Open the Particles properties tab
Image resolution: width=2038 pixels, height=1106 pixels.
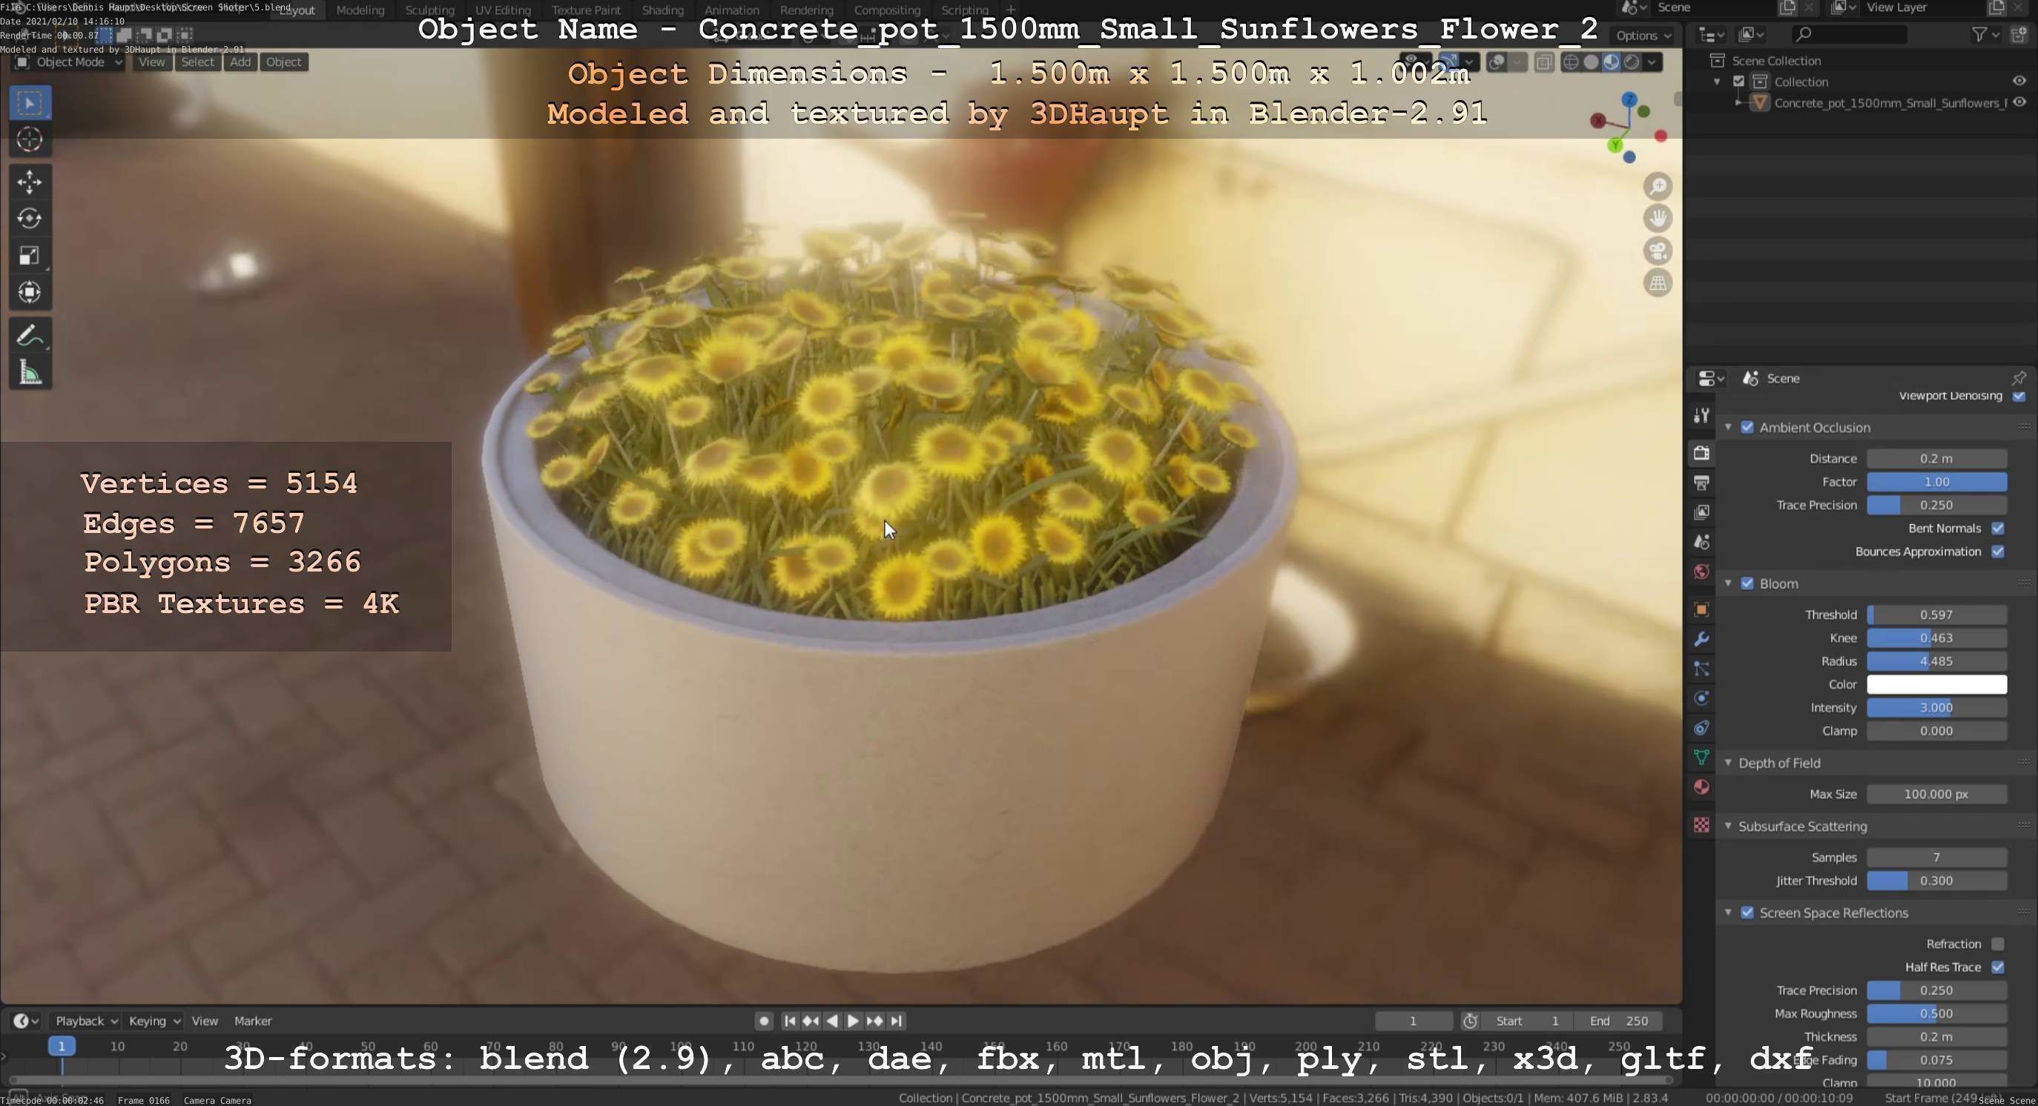pos(1701,669)
